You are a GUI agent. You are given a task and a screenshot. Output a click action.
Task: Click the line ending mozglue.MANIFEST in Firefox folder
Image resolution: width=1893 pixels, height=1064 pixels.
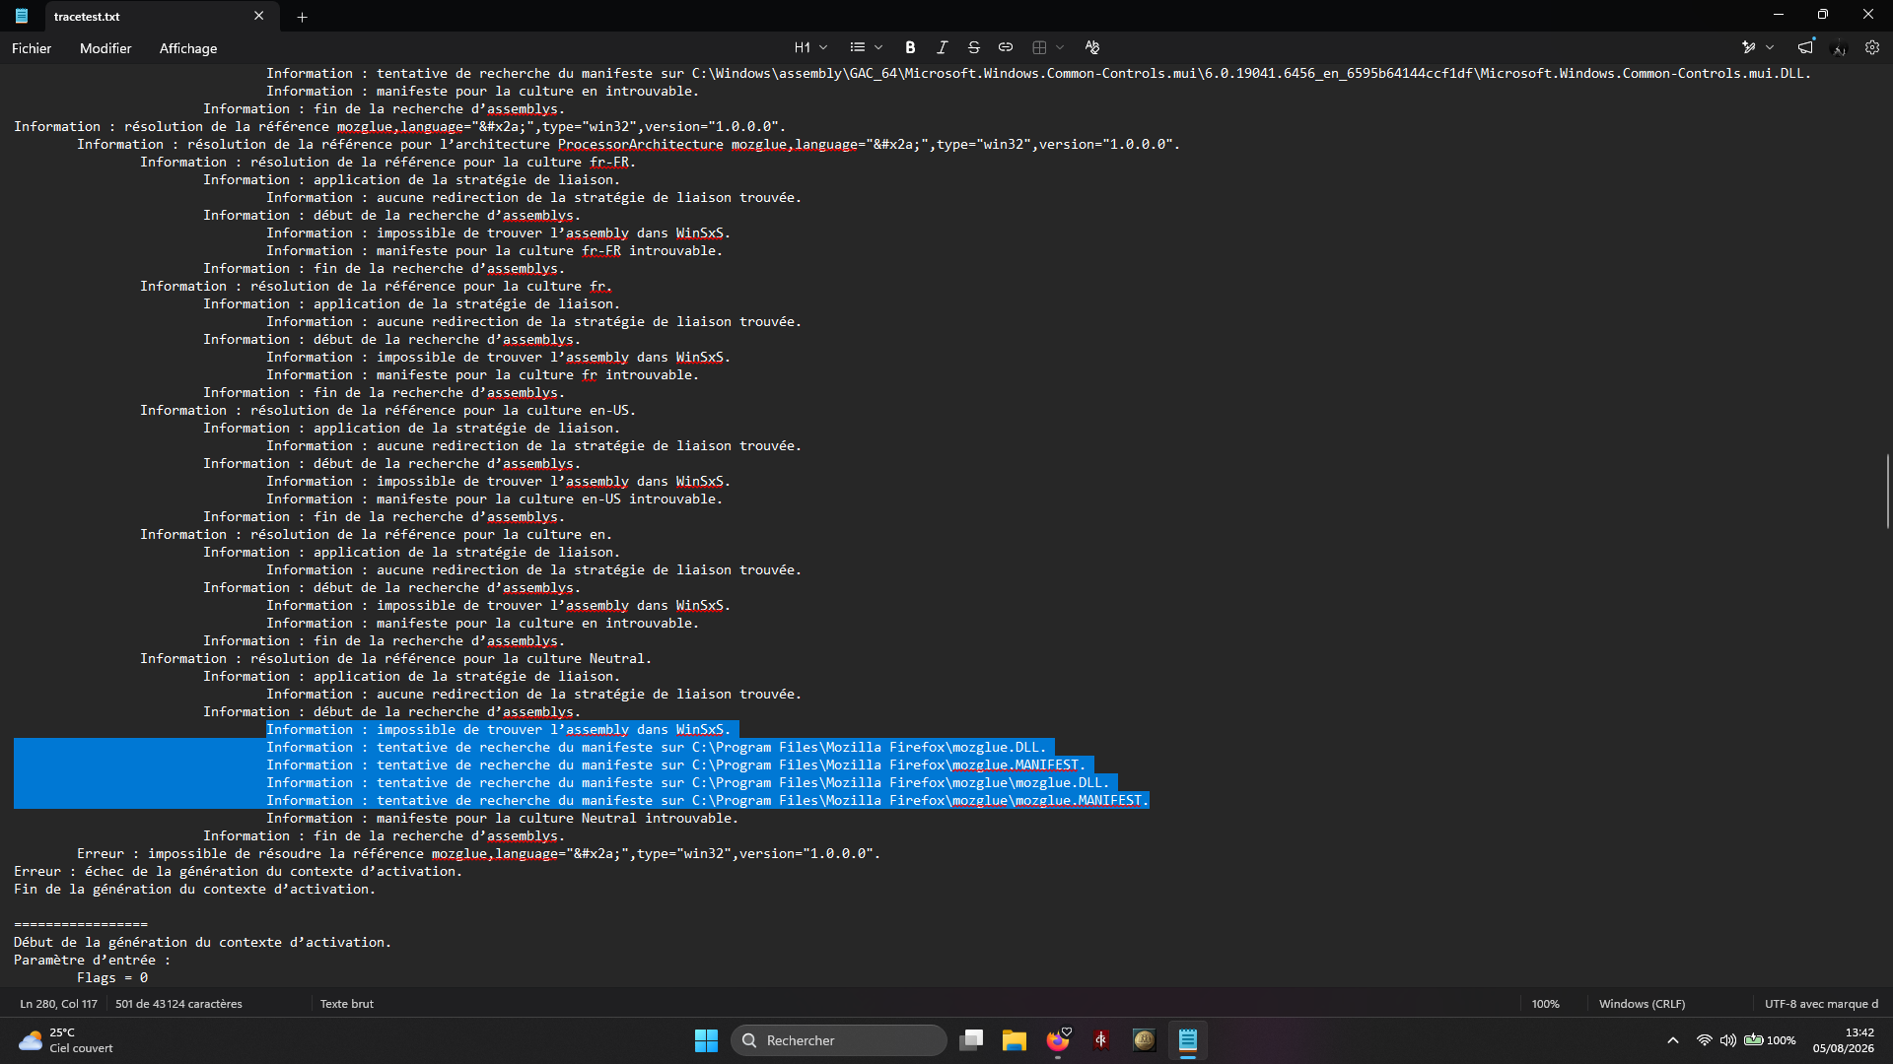675,765
